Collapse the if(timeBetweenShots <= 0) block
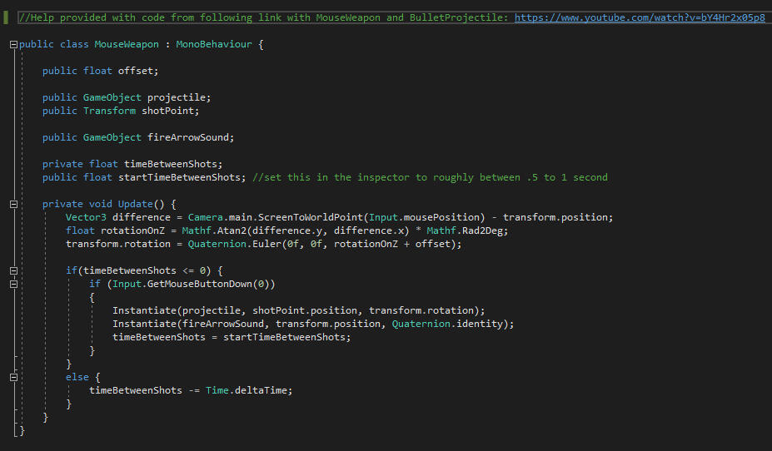The width and height of the screenshot is (772, 451). (x=14, y=271)
